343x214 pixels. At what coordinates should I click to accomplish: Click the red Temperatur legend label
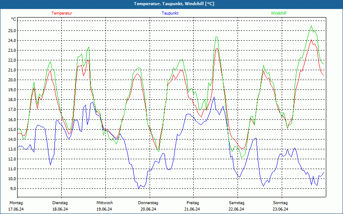pos(62,13)
